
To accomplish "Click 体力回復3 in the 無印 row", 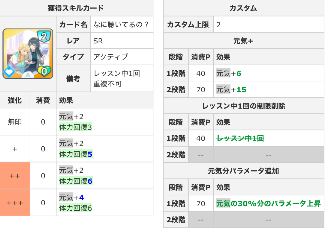I will [75, 127].
